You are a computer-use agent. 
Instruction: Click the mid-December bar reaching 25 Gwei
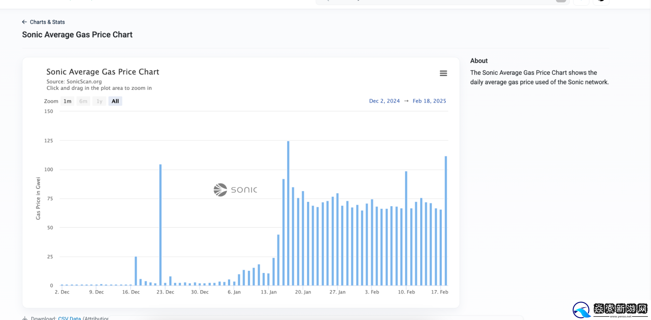click(136, 271)
